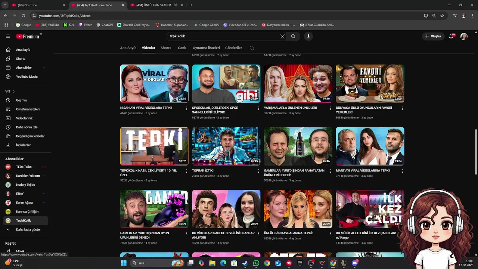Start voice search with microphone icon
The image size is (478, 269).
pos(308,36)
